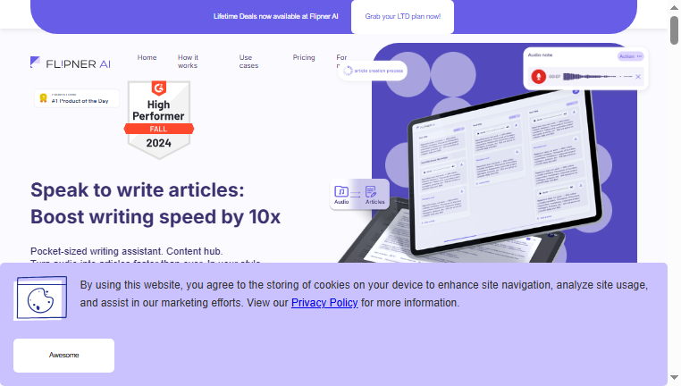Screen dimensions: 681x386
Task: Click the audio waveform in the Audio note card
Action: click(597, 77)
